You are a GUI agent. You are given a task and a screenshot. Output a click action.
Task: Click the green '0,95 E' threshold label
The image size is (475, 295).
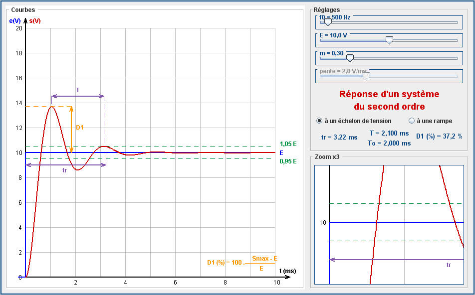288,161
